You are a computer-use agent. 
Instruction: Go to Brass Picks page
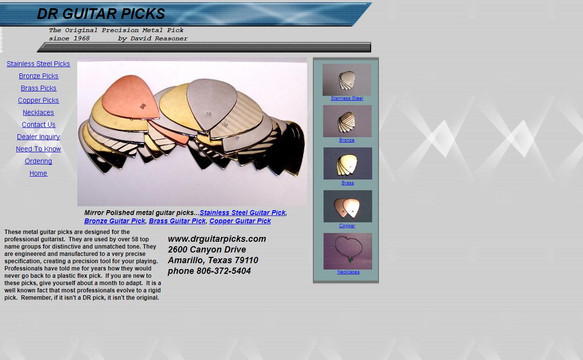[38, 88]
